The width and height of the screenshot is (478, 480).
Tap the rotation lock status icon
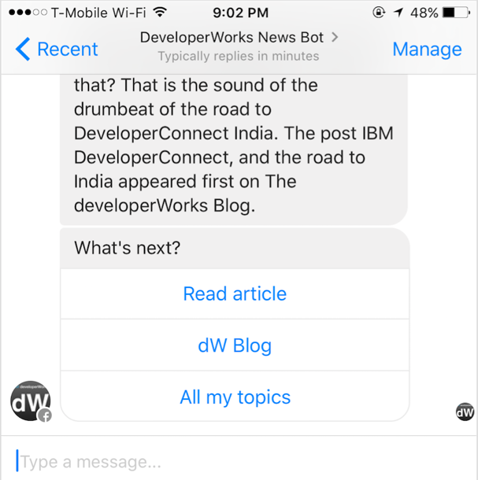pyautogui.click(x=379, y=13)
